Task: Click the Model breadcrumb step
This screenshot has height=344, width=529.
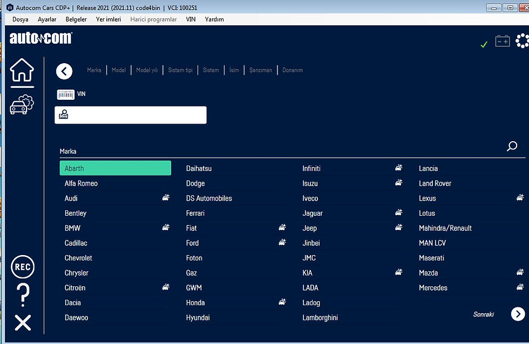Action: (x=119, y=70)
